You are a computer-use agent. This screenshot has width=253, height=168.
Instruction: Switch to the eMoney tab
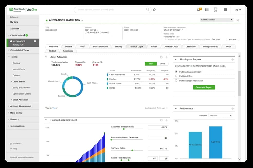pyautogui.click(x=119, y=47)
